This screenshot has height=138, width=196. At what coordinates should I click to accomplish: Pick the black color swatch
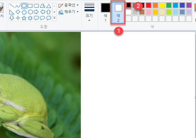click(129, 5)
